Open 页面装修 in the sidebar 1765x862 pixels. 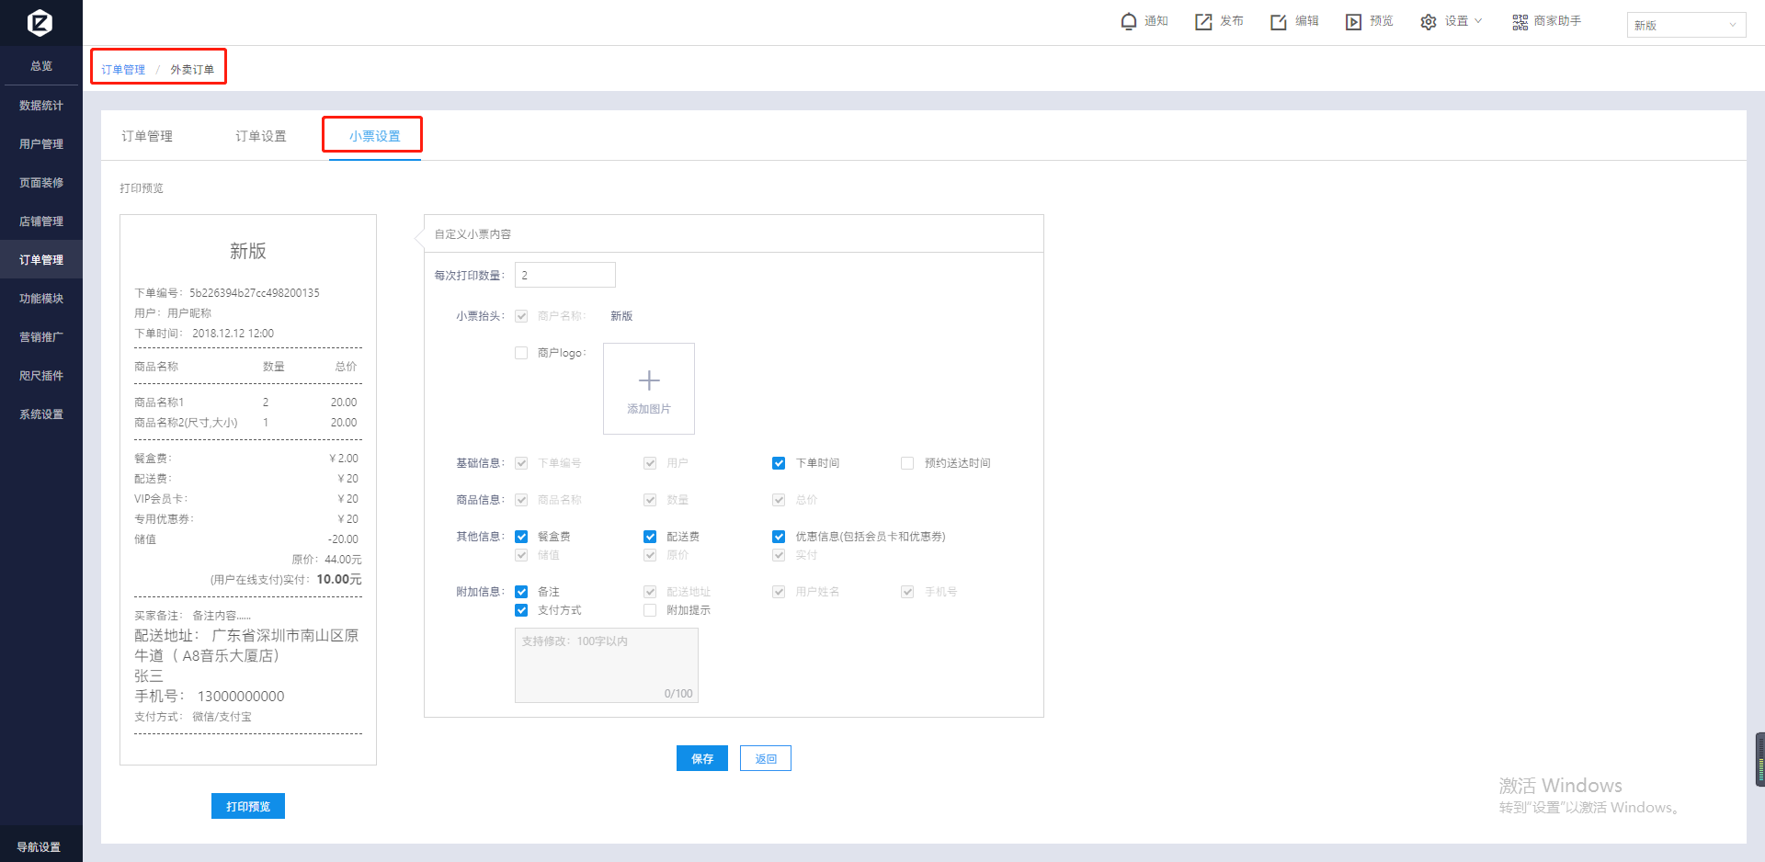[41, 183]
